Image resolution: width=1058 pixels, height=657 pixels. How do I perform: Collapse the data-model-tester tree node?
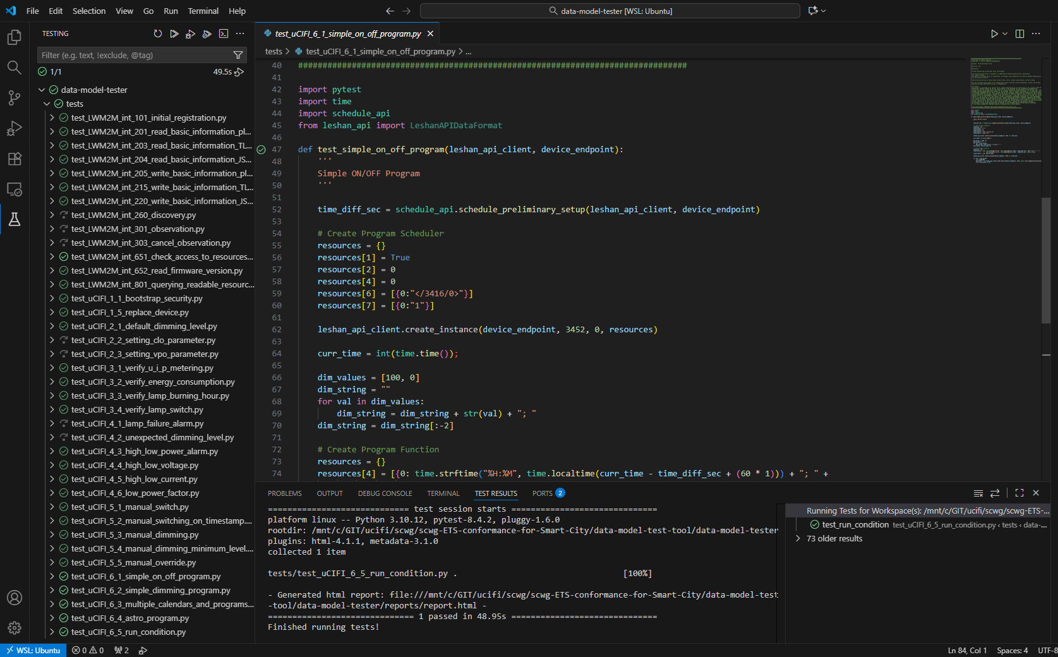42,90
